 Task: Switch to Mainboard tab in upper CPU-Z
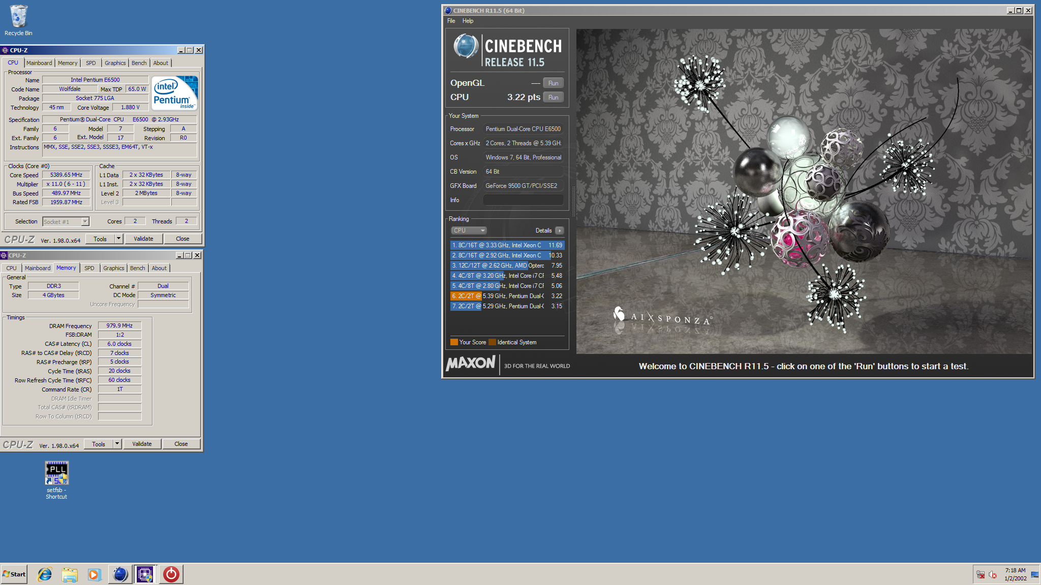pos(39,63)
